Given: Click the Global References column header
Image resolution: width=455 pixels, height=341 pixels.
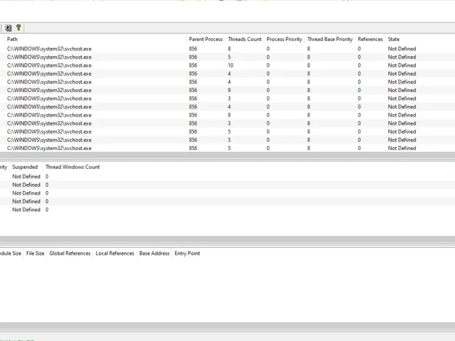Looking at the screenshot, I should 70,253.
